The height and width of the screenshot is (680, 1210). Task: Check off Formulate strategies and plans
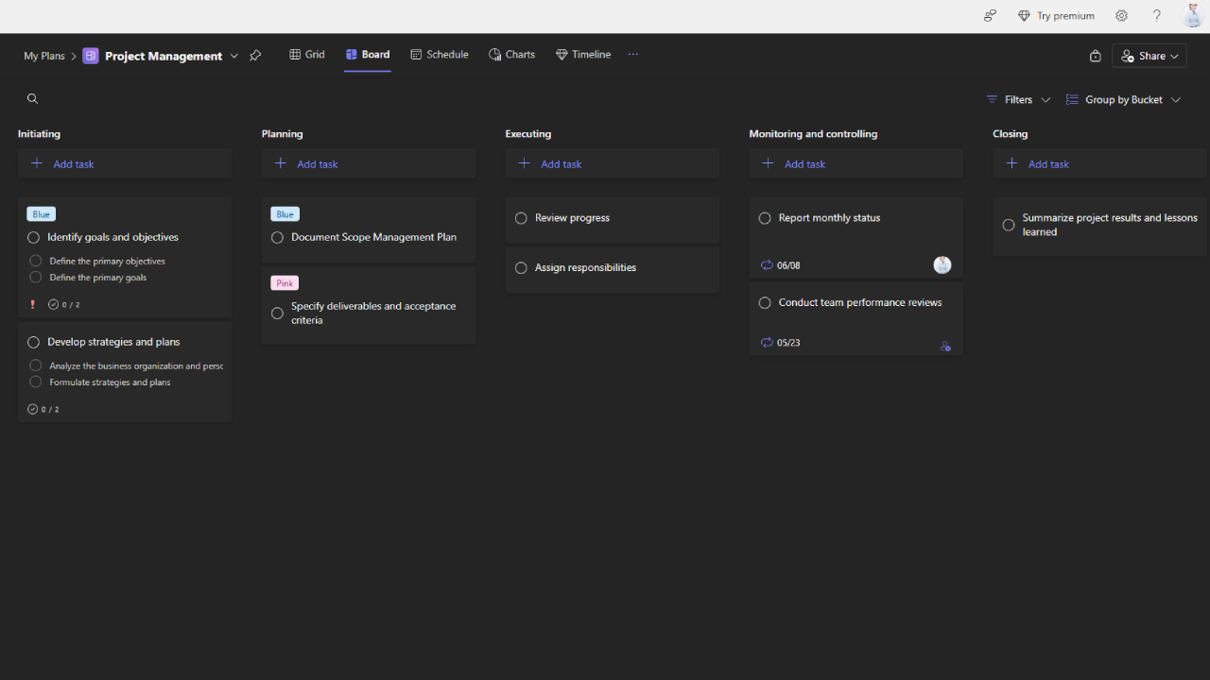(x=35, y=382)
